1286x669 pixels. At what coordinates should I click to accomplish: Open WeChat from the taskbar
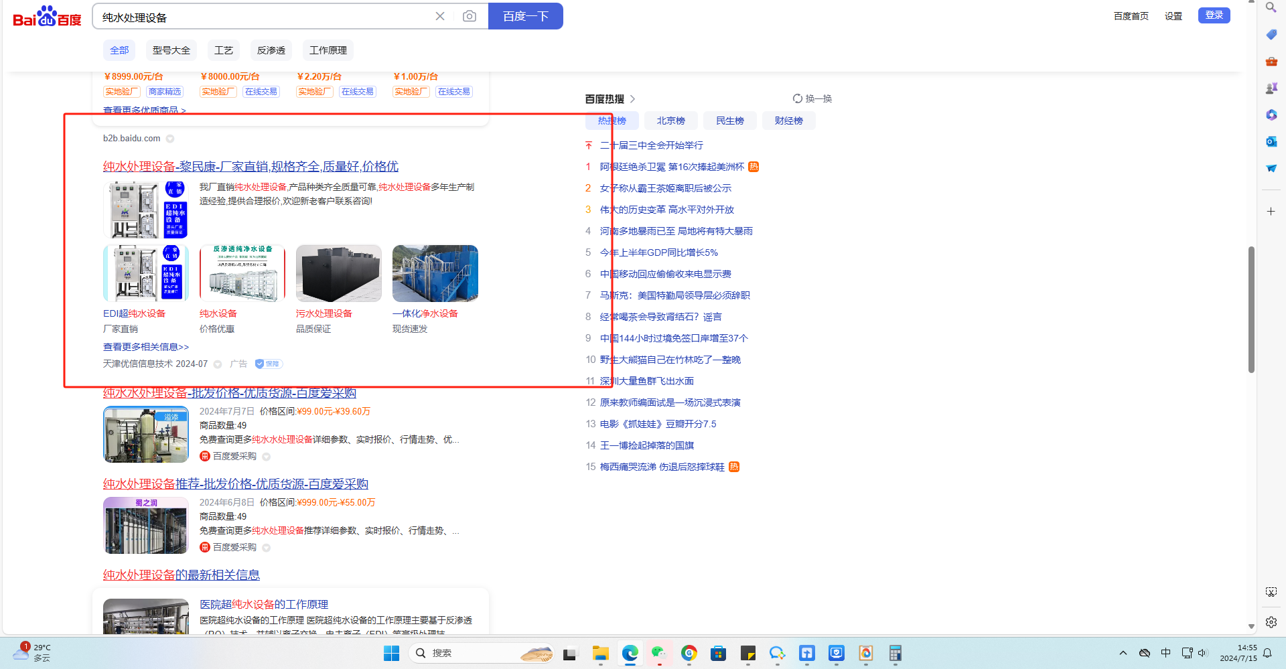[659, 653]
